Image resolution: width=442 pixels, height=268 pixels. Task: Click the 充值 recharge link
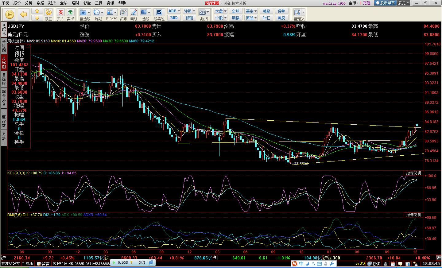tap(366, 3)
